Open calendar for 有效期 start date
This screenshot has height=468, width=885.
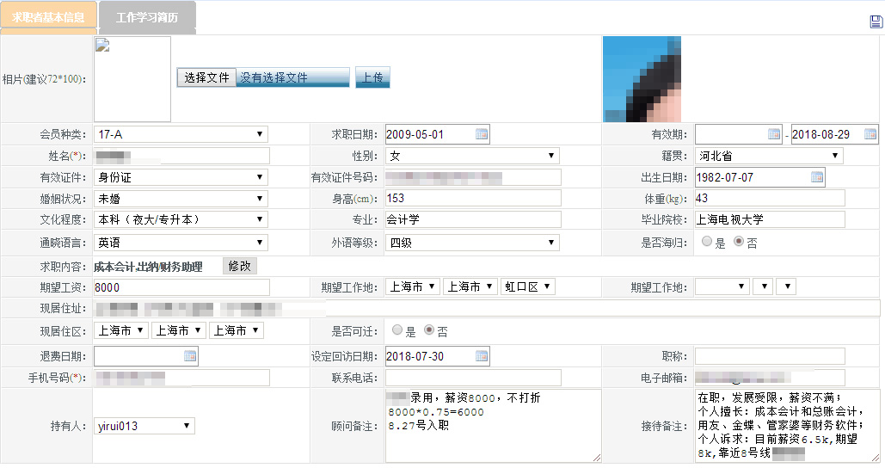pos(774,134)
